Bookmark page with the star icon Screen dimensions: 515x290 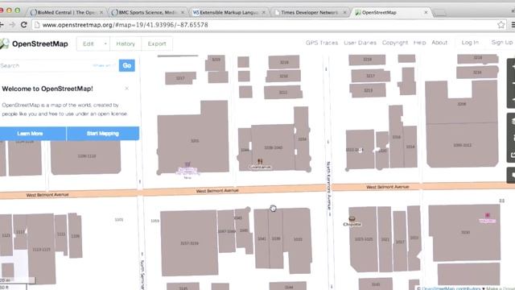501,25
